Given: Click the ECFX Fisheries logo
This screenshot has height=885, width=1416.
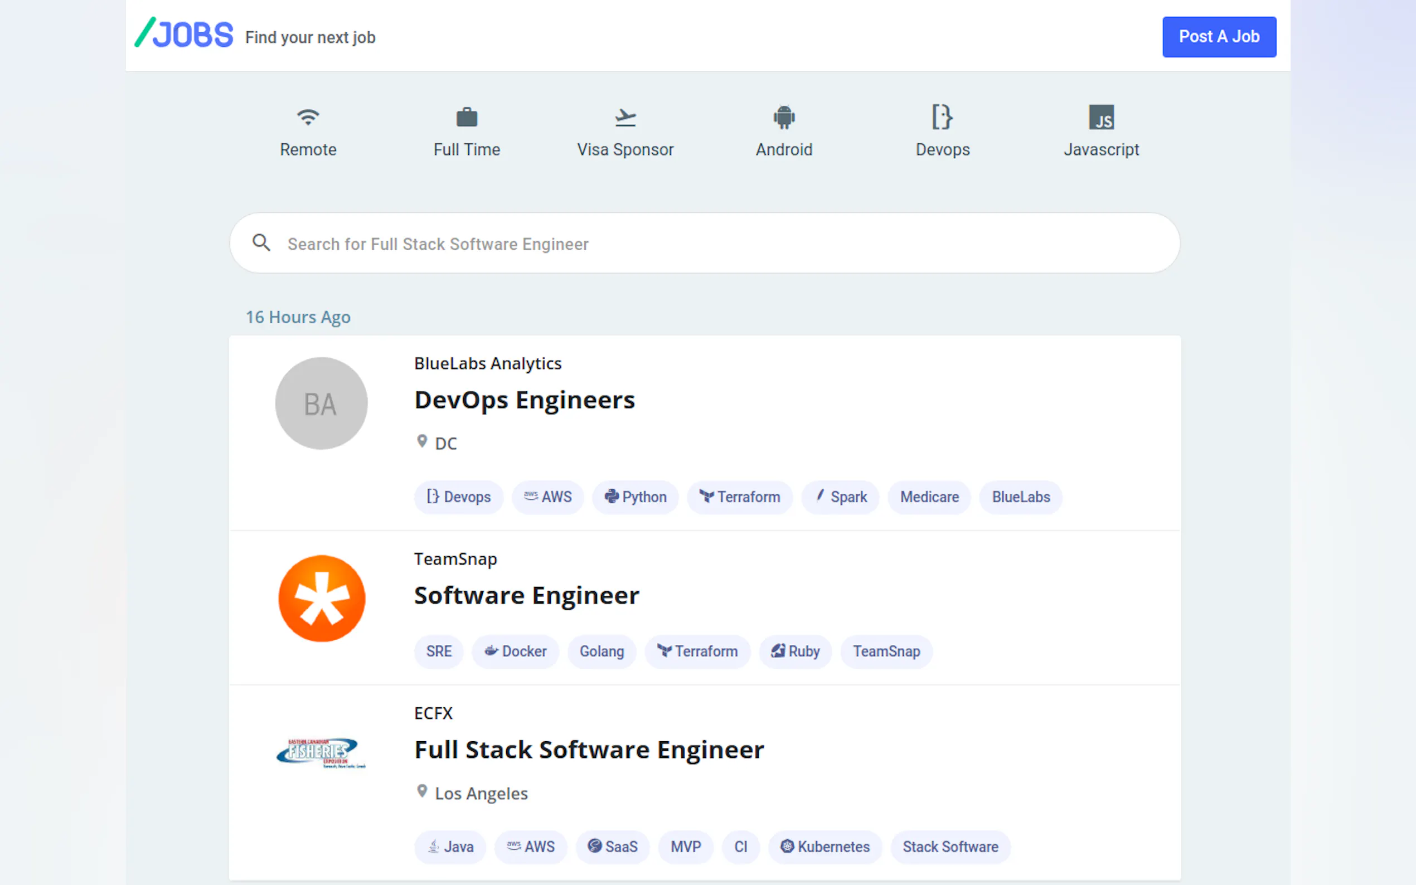Looking at the screenshot, I should pyautogui.click(x=321, y=753).
